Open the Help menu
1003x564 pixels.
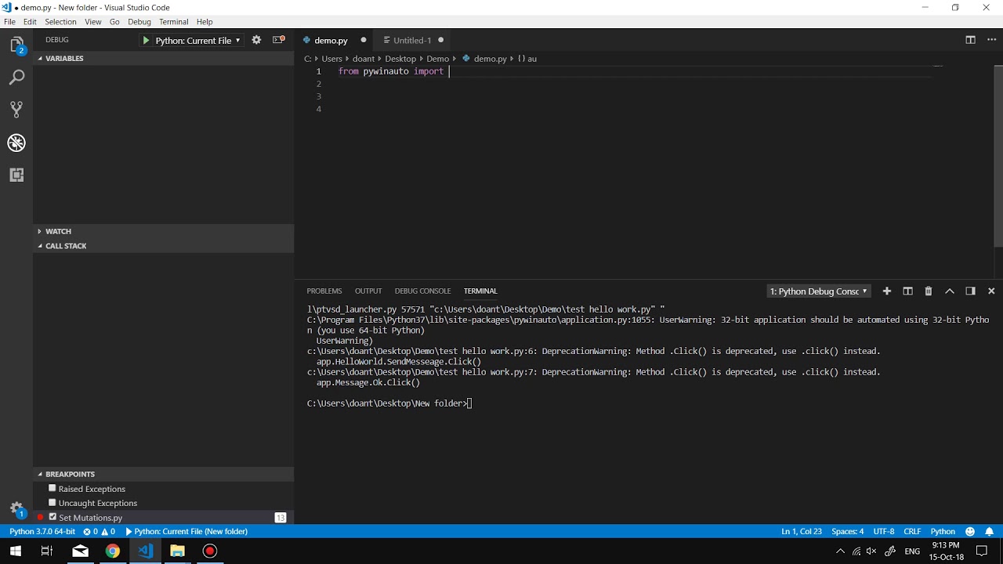pyautogui.click(x=205, y=22)
